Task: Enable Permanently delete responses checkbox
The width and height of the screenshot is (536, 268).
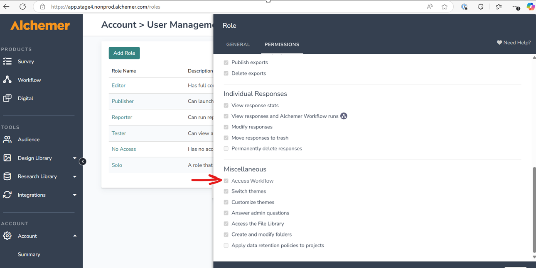Action: (x=226, y=149)
